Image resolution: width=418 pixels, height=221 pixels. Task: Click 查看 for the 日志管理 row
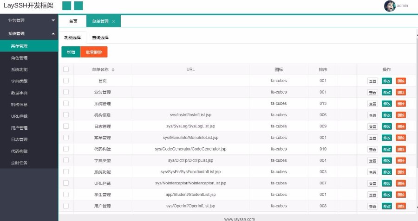tap(372, 126)
